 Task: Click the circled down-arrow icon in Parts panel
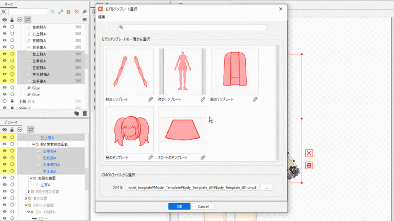[19, 20]
